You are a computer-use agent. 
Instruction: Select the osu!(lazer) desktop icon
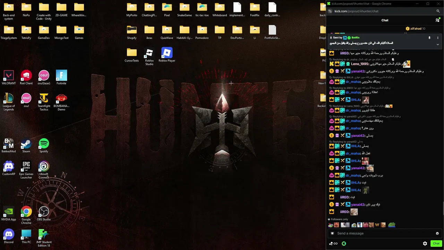(x=44, y=78)
